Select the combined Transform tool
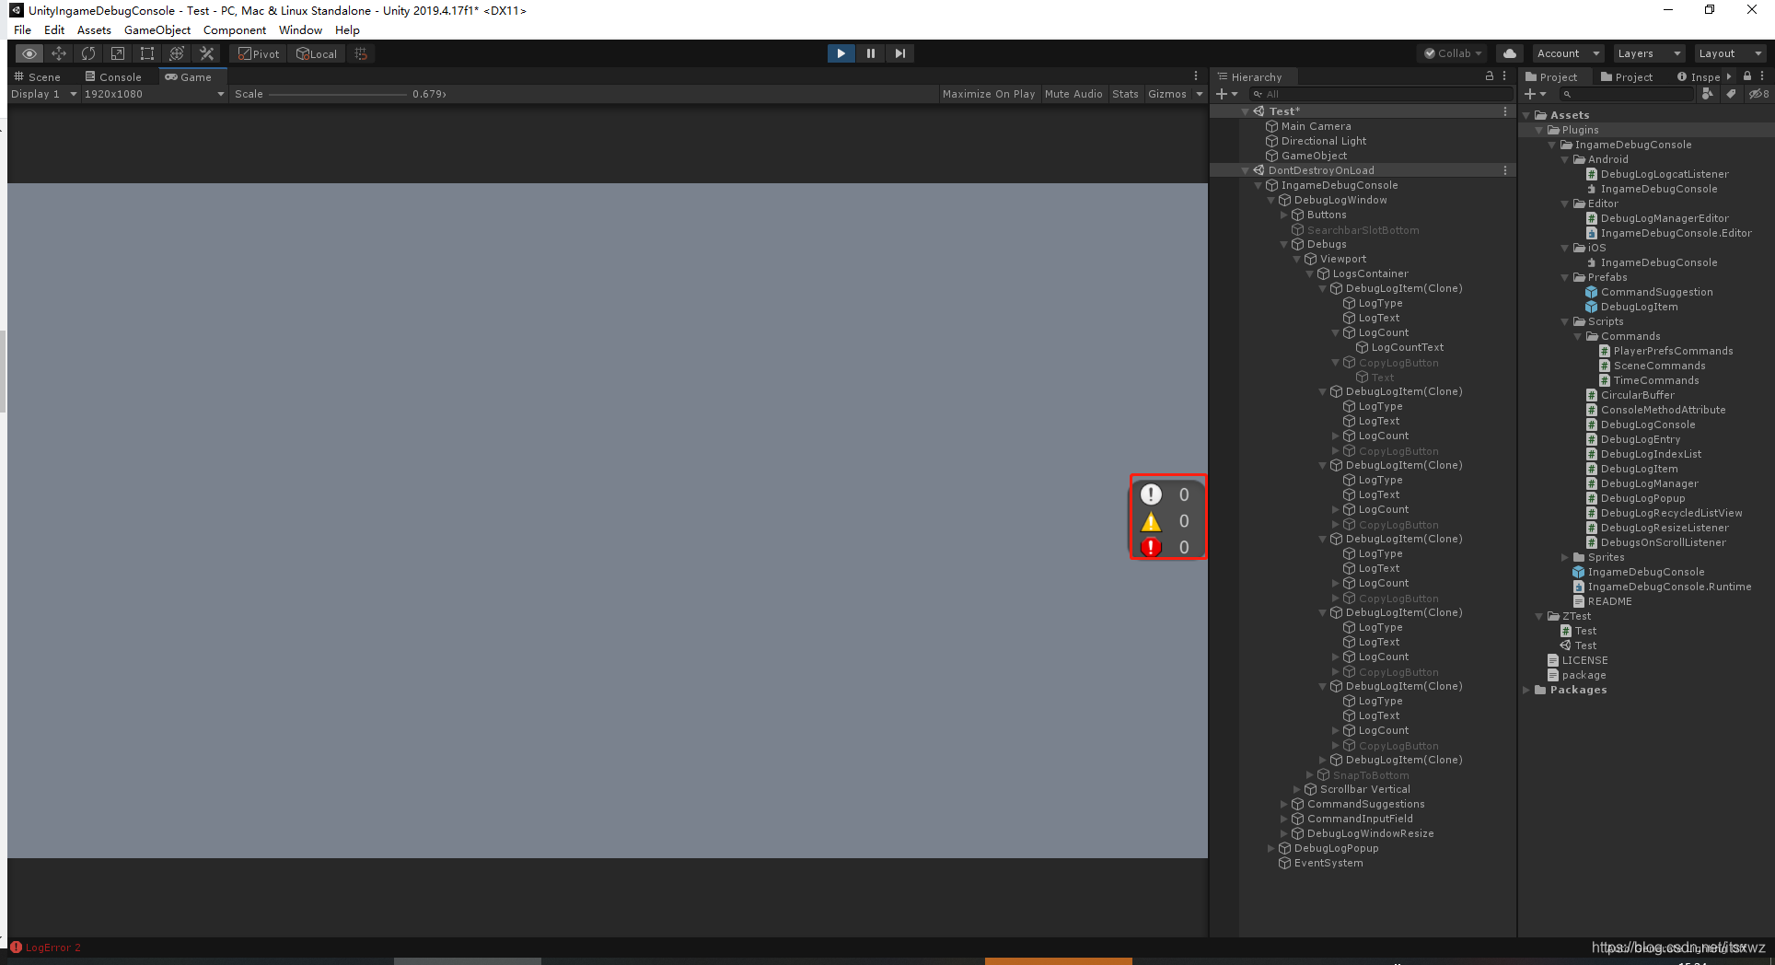Screen dimensions: 1775x965 click(177, 53)
